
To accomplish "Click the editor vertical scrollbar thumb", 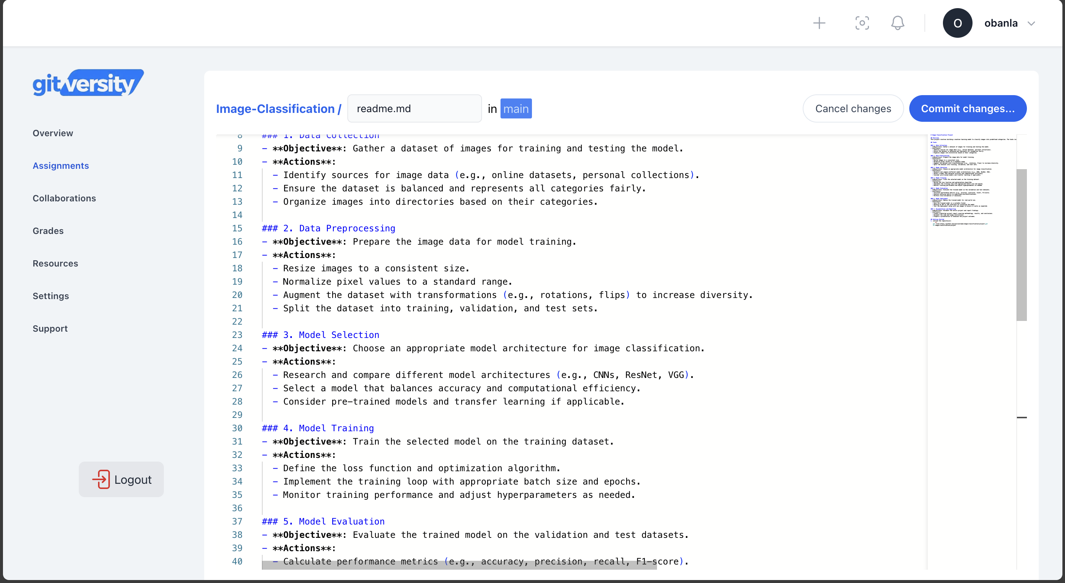I will [1021, 244].
